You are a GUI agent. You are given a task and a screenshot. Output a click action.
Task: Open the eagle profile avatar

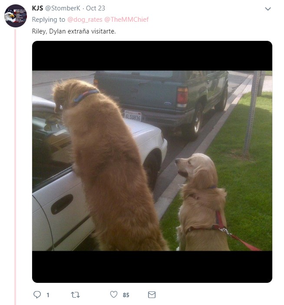(16, 16)
